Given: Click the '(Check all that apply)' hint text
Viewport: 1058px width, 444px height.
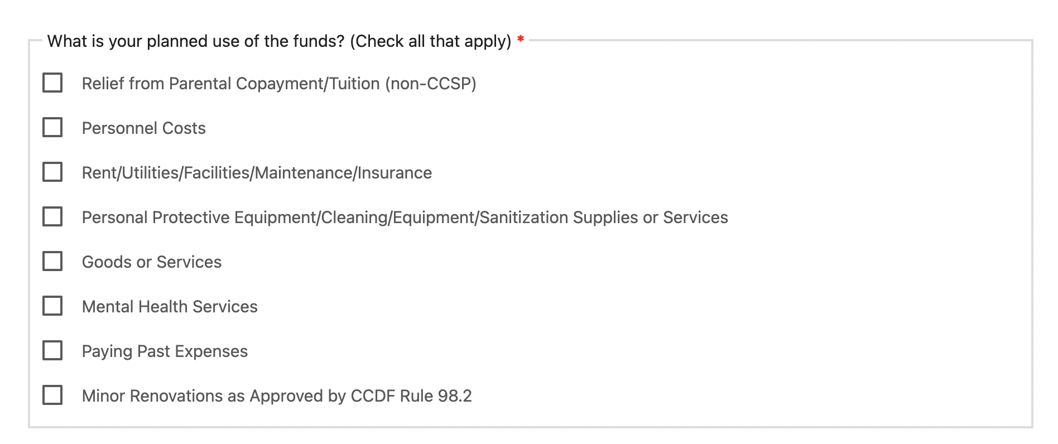Looking at the screenshot, I should (431, 41).
